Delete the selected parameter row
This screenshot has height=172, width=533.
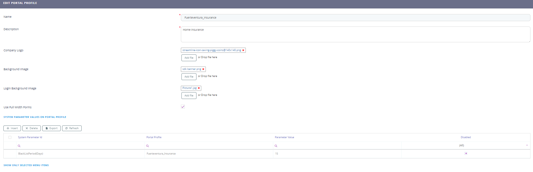click(31, 128)
